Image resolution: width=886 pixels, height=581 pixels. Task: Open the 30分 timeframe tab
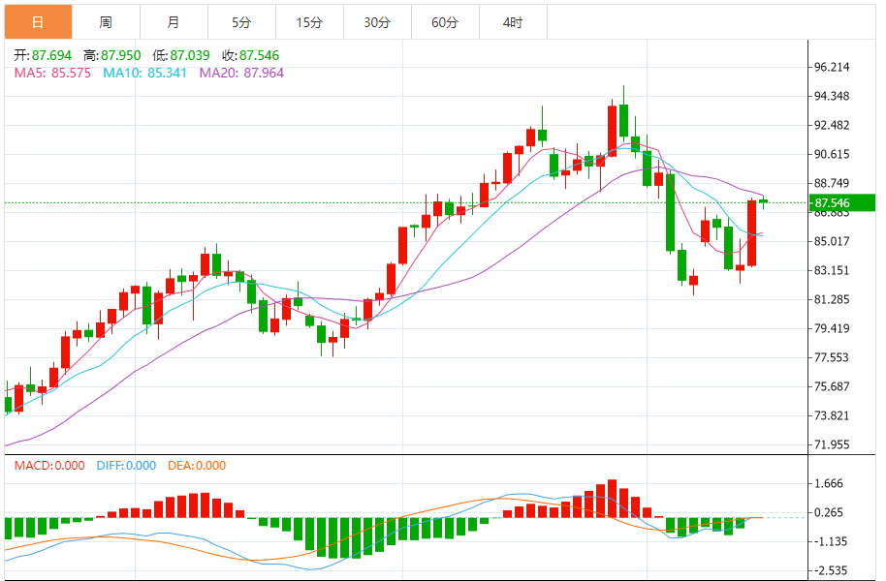tap(377, 22)
